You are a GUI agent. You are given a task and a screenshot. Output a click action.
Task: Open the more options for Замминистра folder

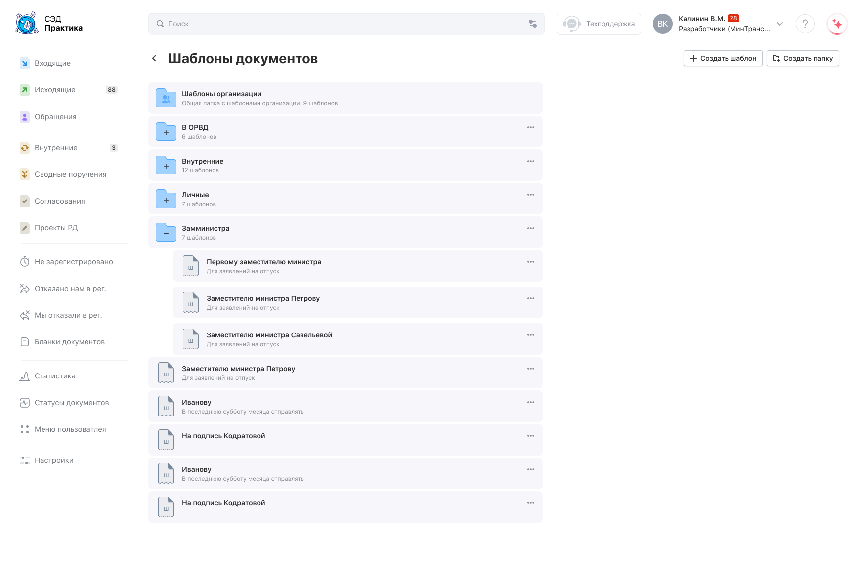[530, 228]
